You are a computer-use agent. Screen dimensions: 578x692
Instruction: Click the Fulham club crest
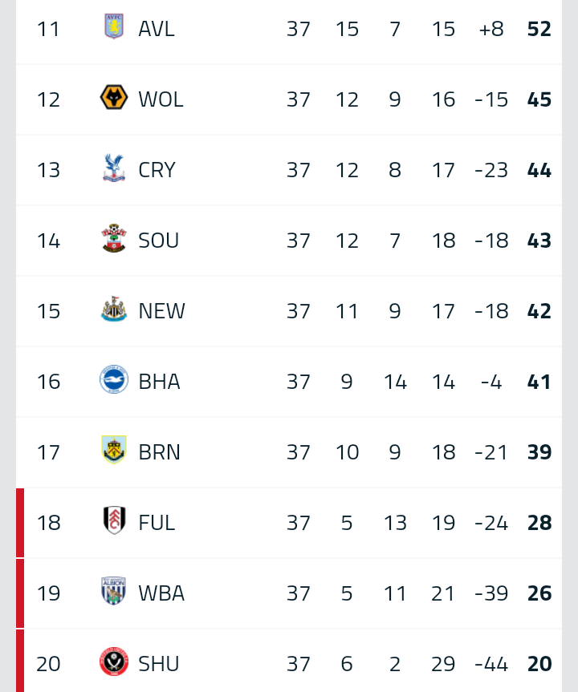pos(114,522)
